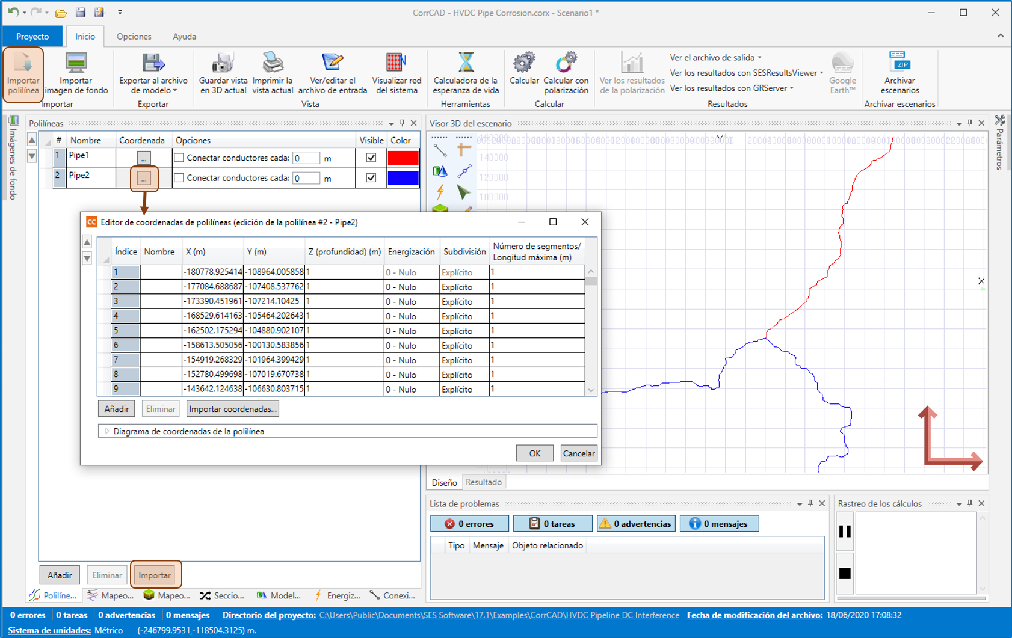Viewport: 1012px width, 638px height.
Task: Click the blue color swatch for Pipe2
Action: tap(403, 178)
